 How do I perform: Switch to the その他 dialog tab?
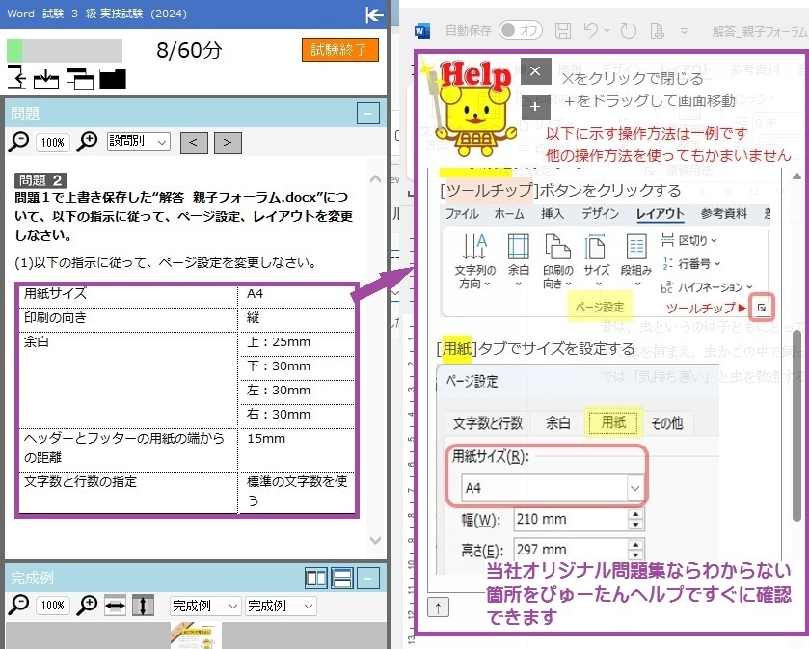[666, 423]
